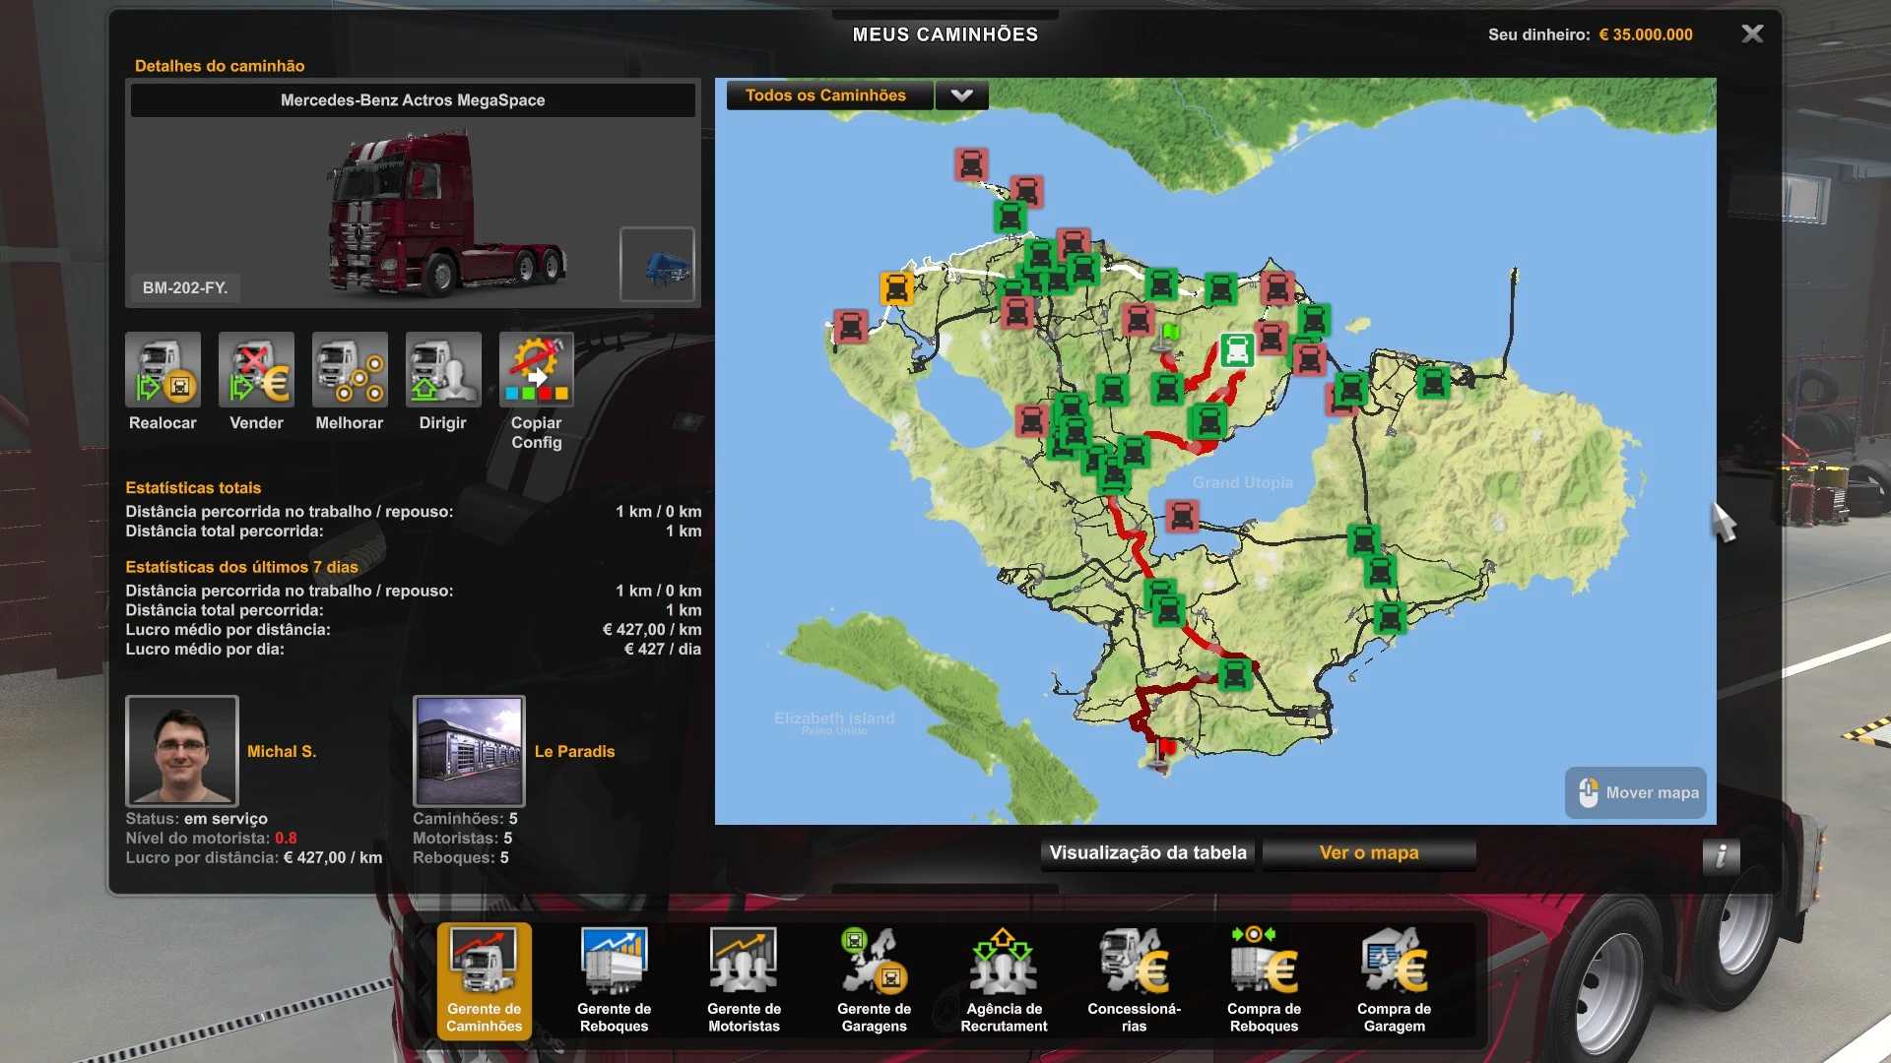
Task: Click the blue trailer thumbnail
Action: point(657,264)
